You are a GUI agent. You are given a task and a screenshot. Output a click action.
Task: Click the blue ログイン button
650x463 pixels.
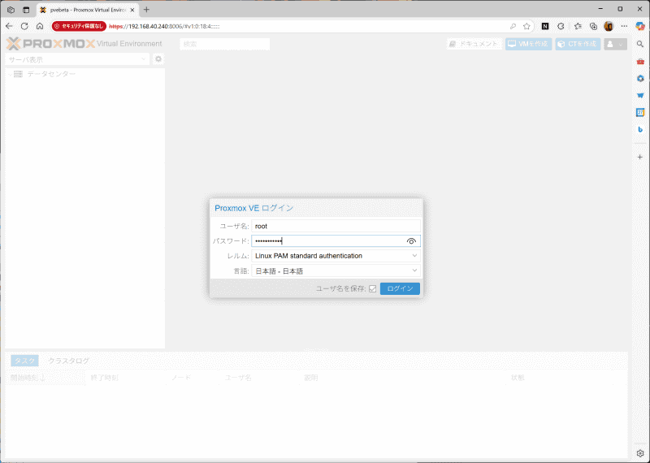pyautogui.click(x=400, y=288)
